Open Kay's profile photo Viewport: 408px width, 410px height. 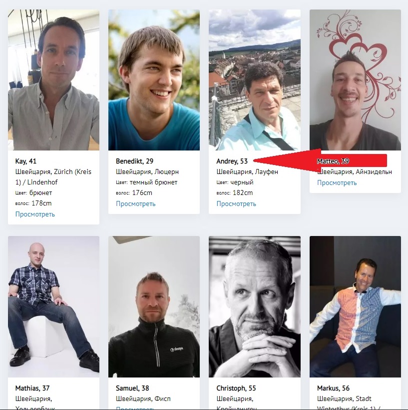(53, 80)
